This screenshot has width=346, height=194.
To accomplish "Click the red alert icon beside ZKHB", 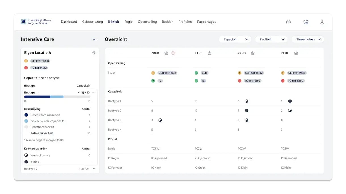I will click(173, 53).
